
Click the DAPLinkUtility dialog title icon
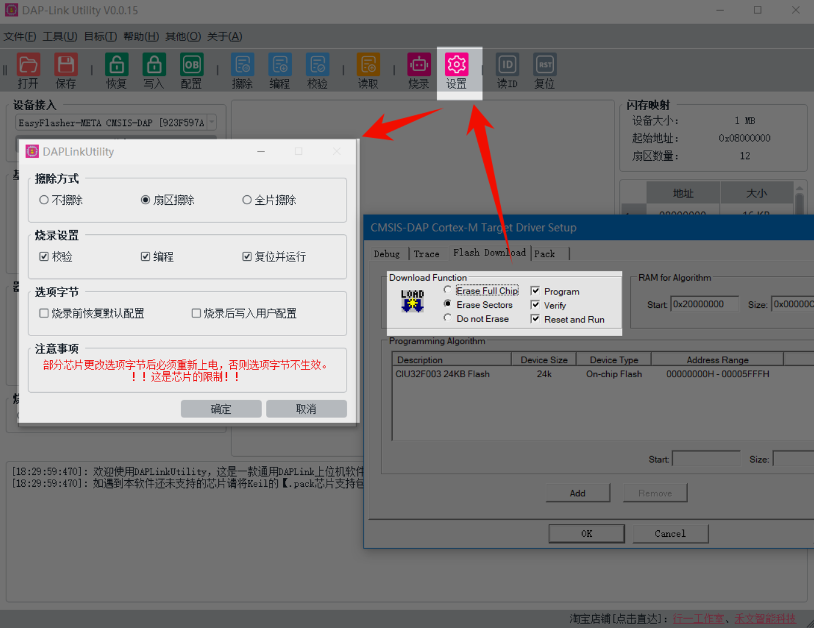tap(32, 152)
